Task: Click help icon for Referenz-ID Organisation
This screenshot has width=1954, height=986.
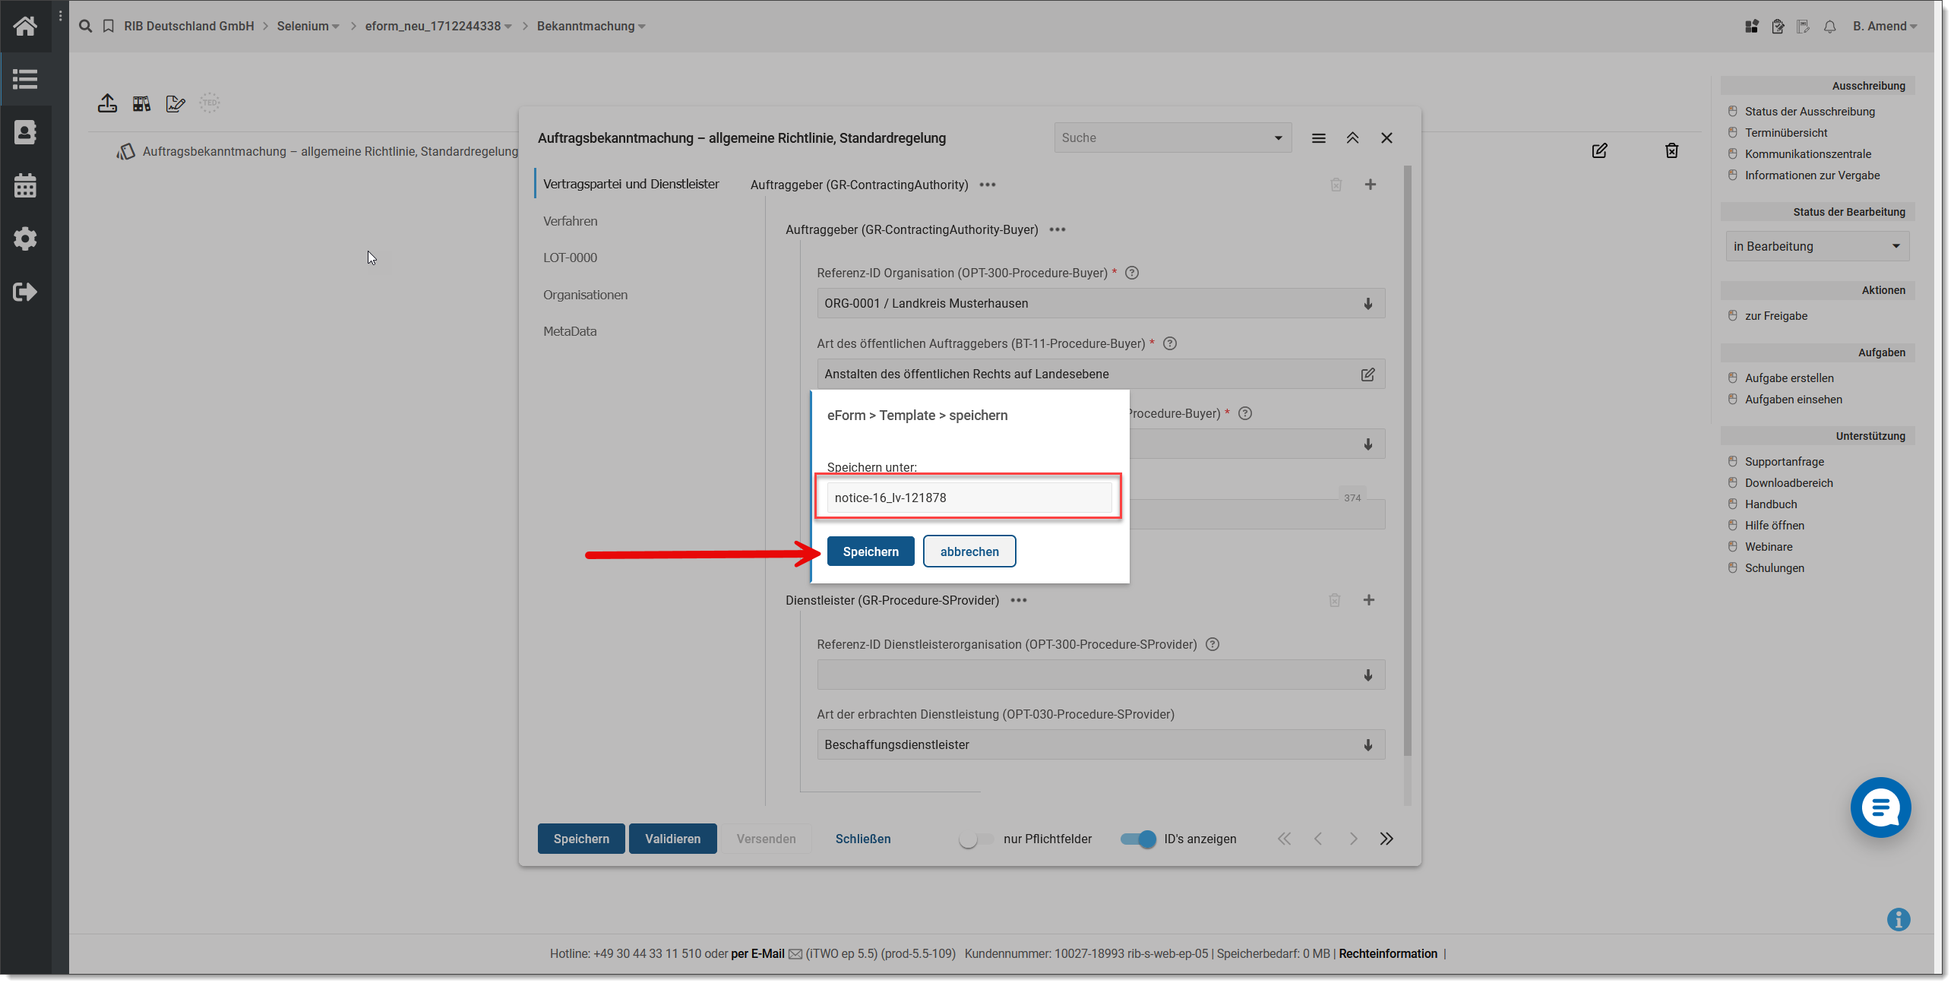Action: [1131, 273]
